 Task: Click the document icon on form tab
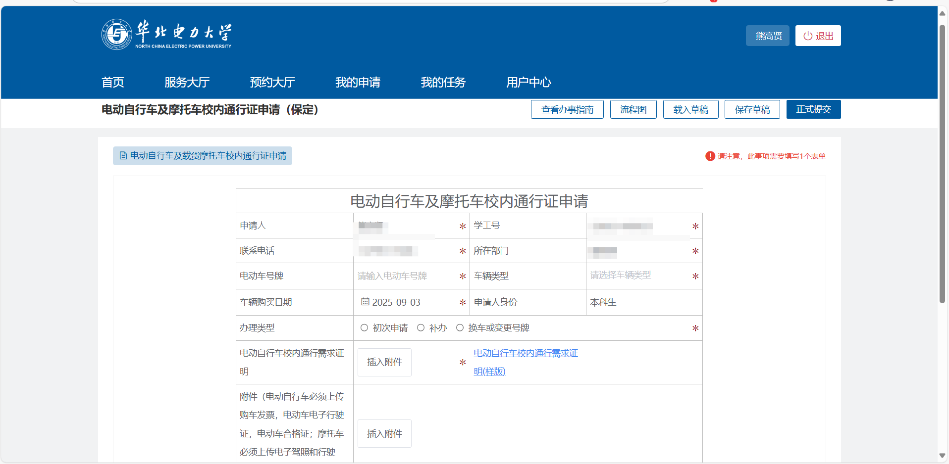click(x=123, y=156)
